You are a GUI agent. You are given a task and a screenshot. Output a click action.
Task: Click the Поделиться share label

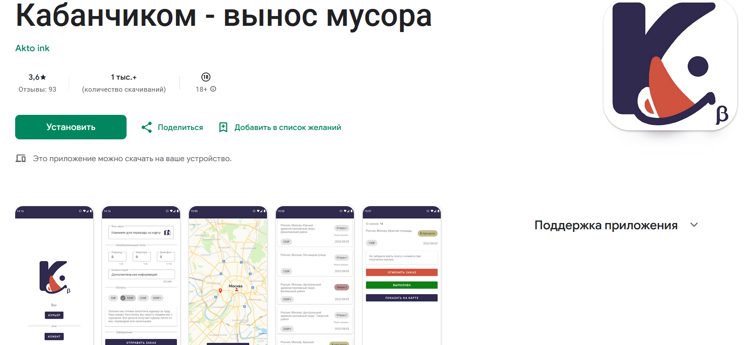click(181, 127)
